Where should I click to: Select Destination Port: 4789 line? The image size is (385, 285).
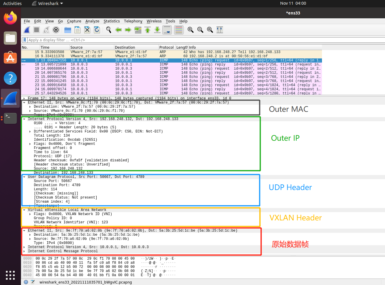(x=57, y=185)
